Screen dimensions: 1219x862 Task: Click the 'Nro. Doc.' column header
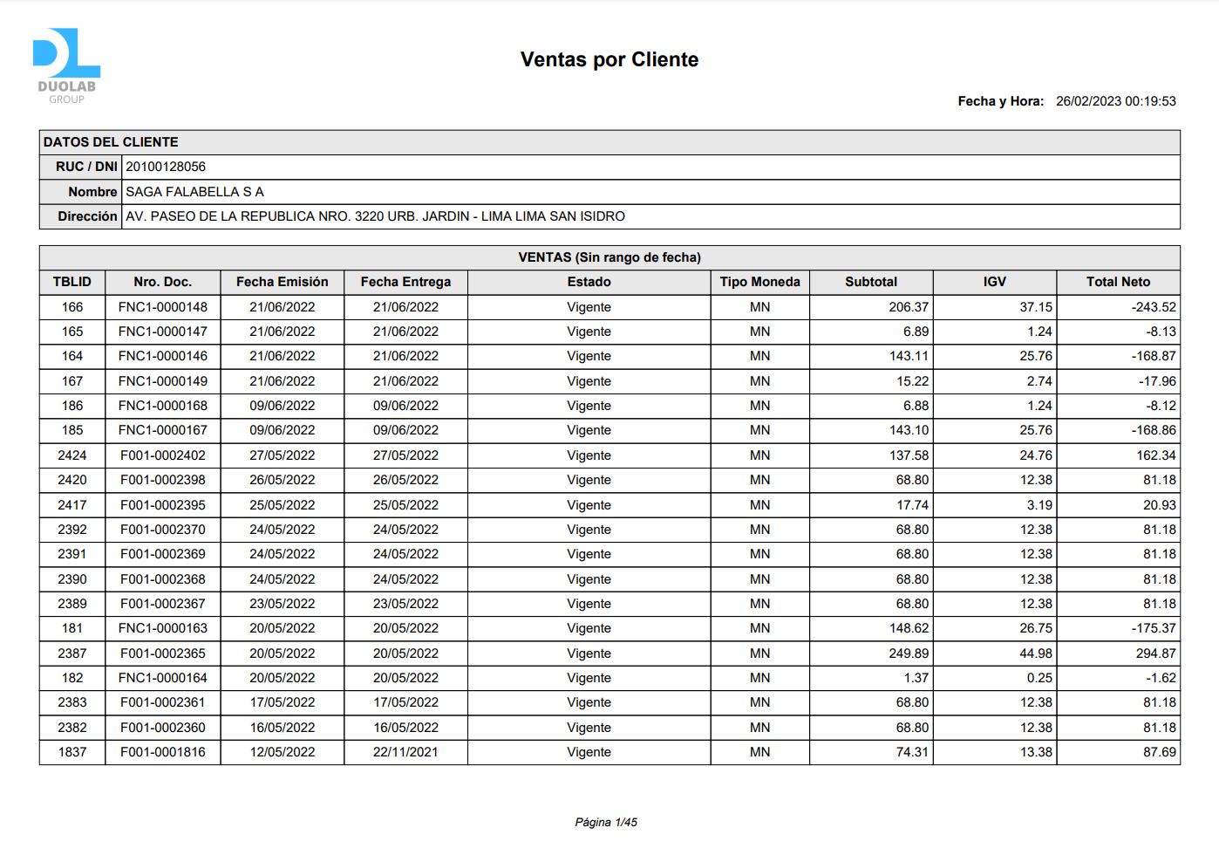[x=163, y=282]
